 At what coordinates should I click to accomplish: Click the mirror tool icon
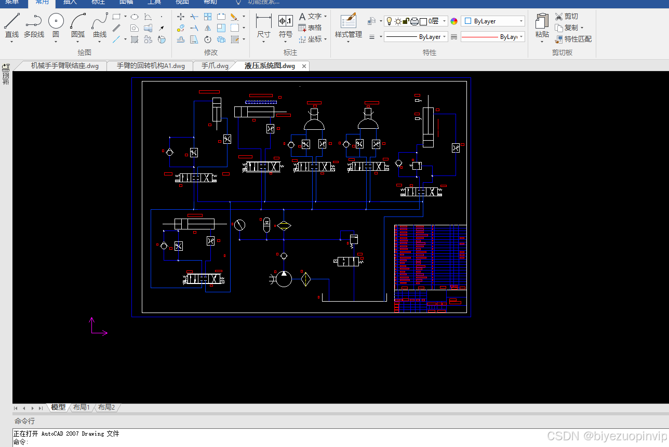(x=208, y=28)
